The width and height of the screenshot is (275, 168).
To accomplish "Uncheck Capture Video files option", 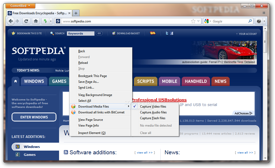I will (155, 107).
